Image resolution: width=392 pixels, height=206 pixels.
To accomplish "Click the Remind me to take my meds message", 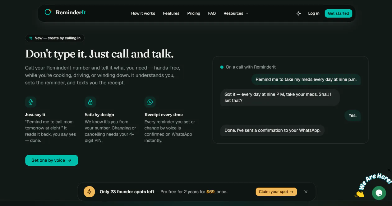I will (306, 79).
